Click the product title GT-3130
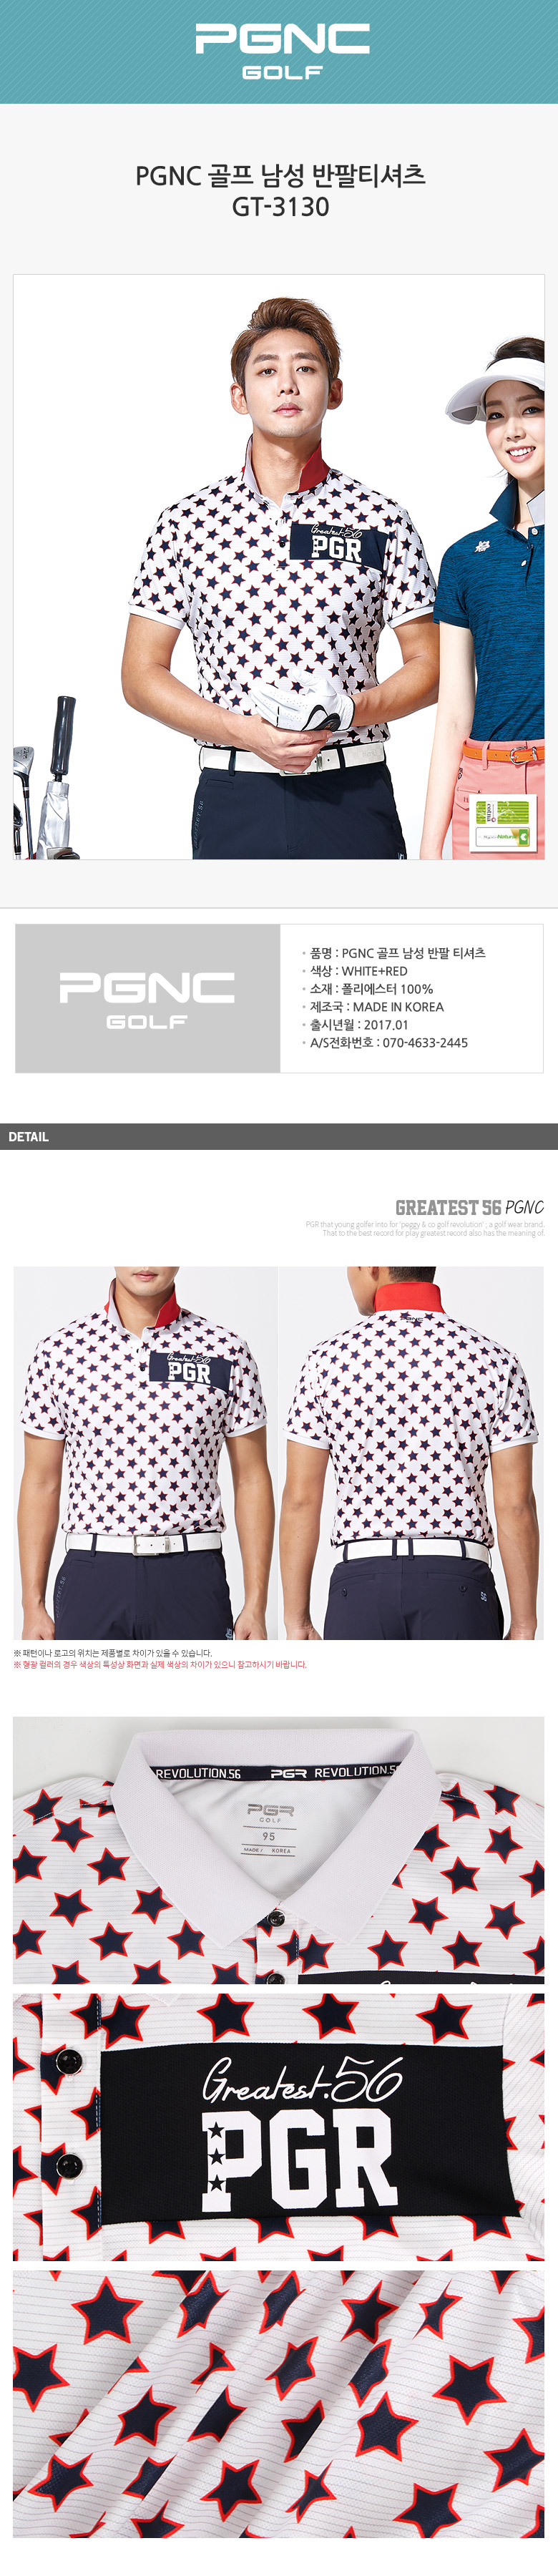Image resolution: width=558 pixels, height=2576 pixels. (x=280, y=207)
